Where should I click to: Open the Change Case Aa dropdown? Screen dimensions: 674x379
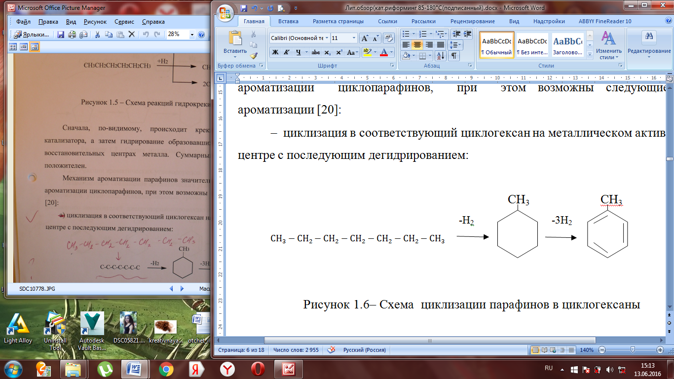353,52
